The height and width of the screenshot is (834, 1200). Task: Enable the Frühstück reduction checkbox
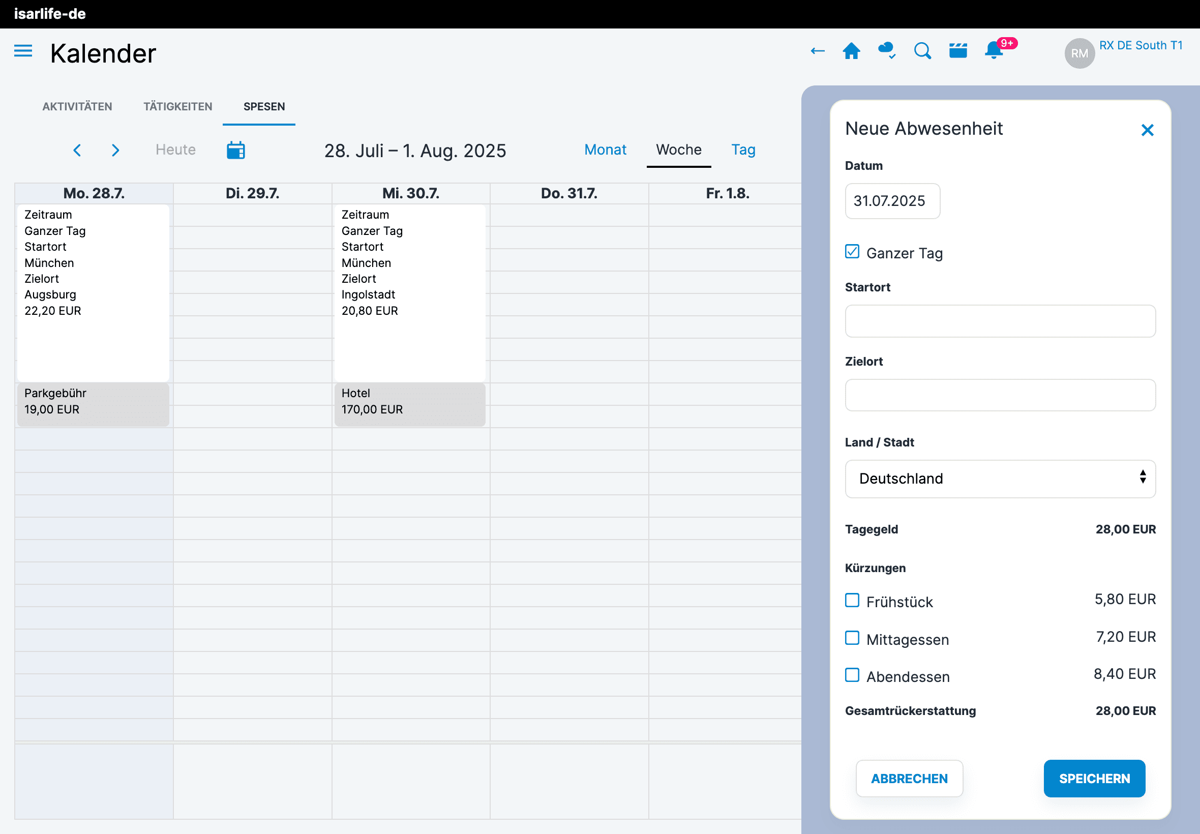(x=852, y=601)
